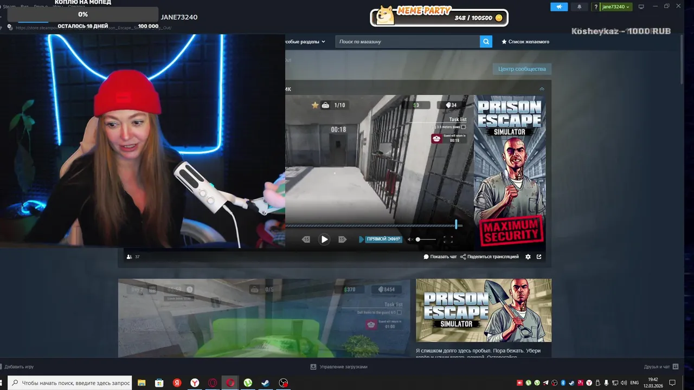Click the store search magnifier button
694x390 pixels.
[486, 42]
